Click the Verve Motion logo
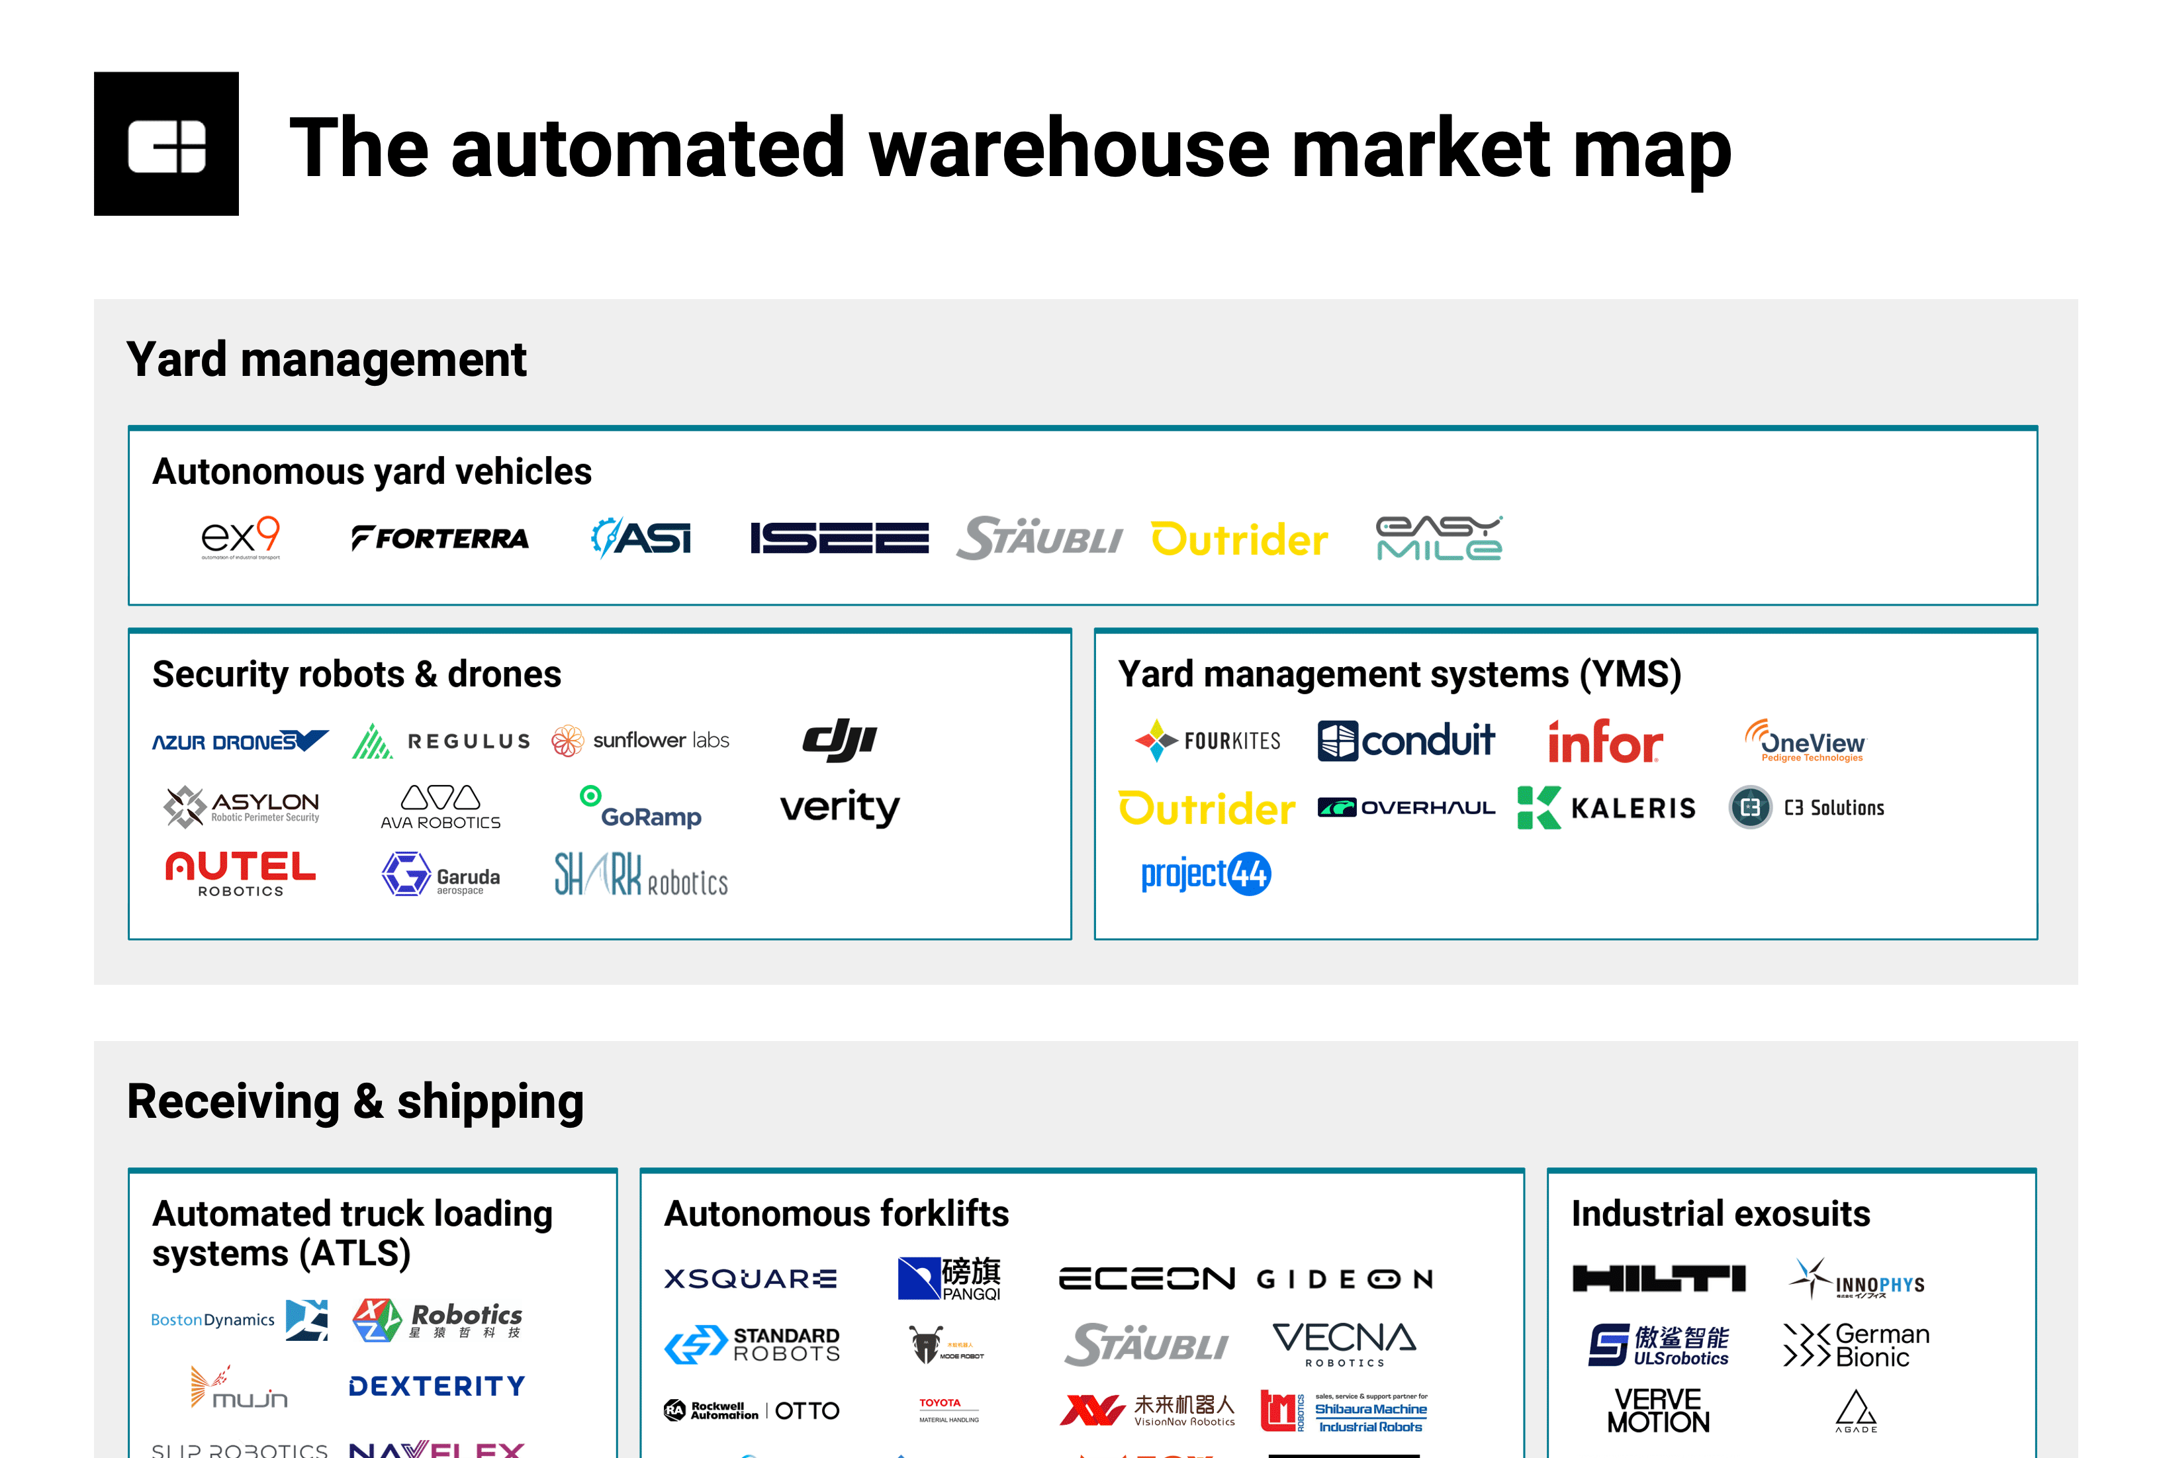 [1659, 1410]
